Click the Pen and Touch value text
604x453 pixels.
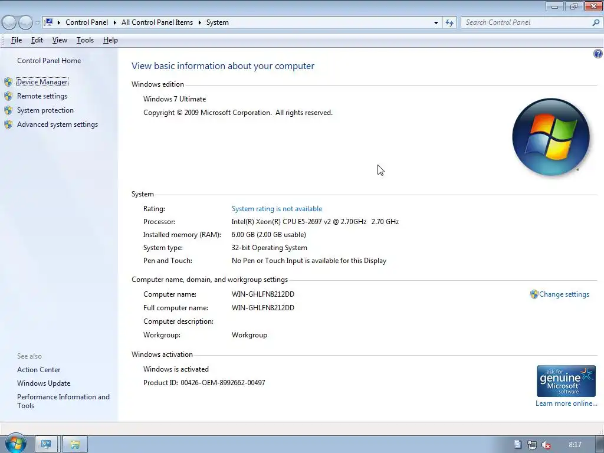point(309,261)
